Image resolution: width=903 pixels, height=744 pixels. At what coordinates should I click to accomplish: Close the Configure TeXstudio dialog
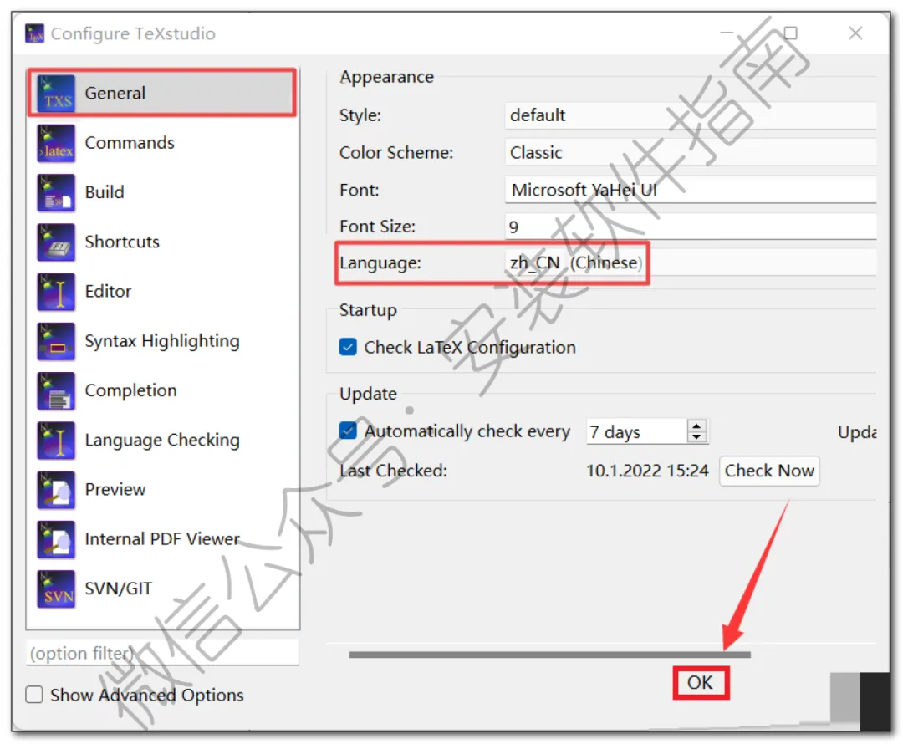(855, 33)
